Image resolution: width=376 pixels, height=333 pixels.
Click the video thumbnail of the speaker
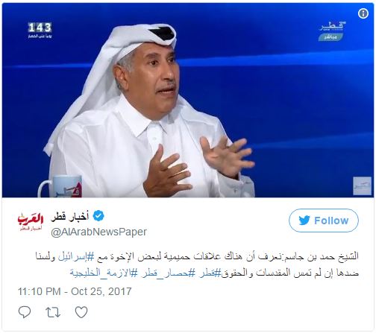pyautogui.click(x=188, y=101)
